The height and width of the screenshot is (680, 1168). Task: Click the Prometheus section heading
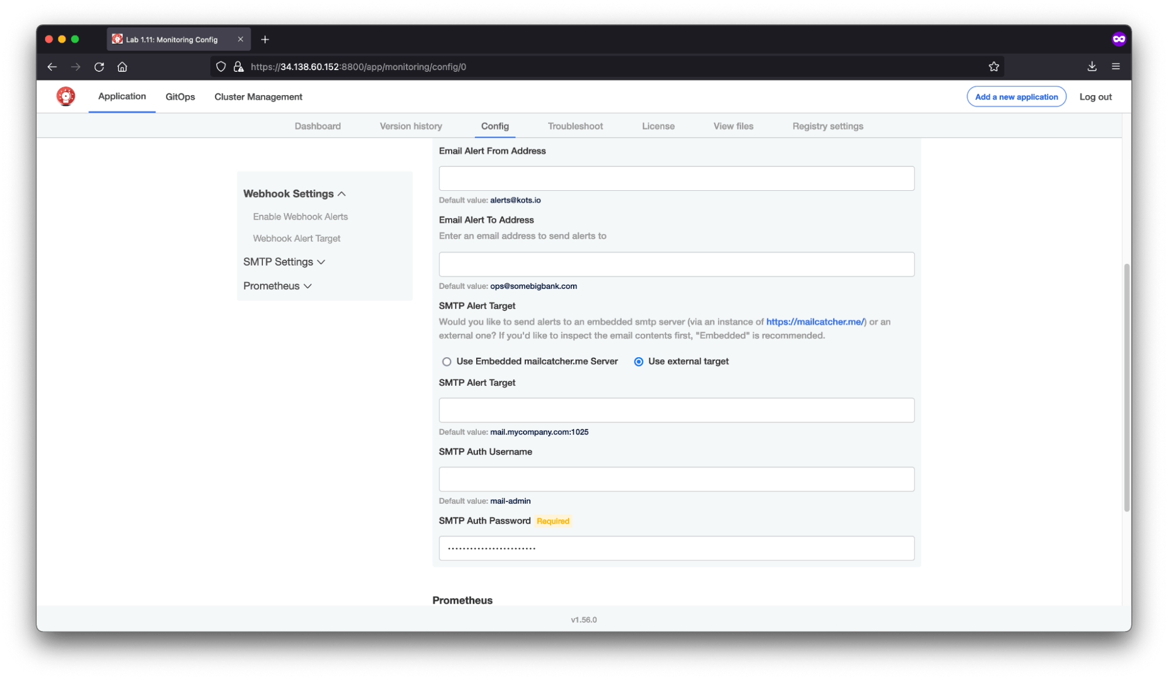pyautogui.click(x=462, y=600)
